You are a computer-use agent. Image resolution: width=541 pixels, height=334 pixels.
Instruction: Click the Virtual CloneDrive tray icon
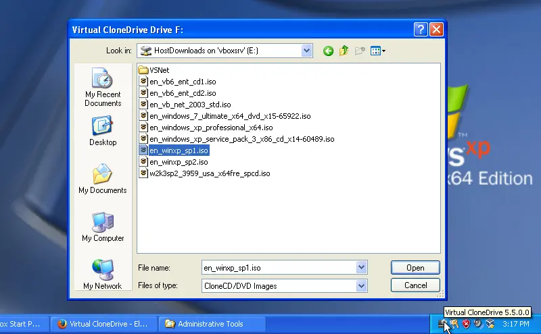click(x=443, y=324)
